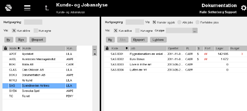The width and height of the screenshot is (247, 111).
Task: Click the Lukkes button
Action: coord(158,40)
